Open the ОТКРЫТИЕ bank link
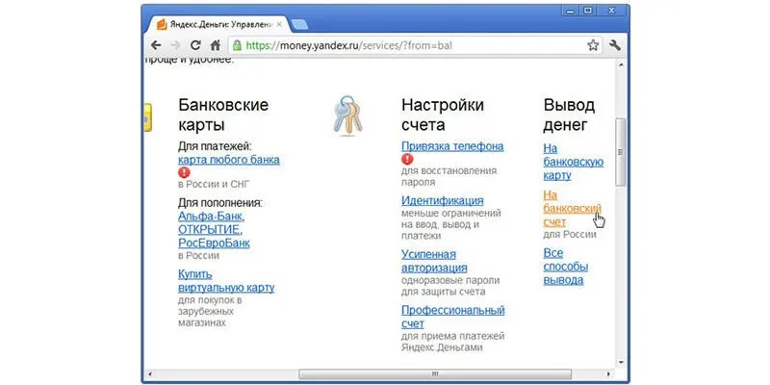Screen dimensions: 770x385 (210, 229)
